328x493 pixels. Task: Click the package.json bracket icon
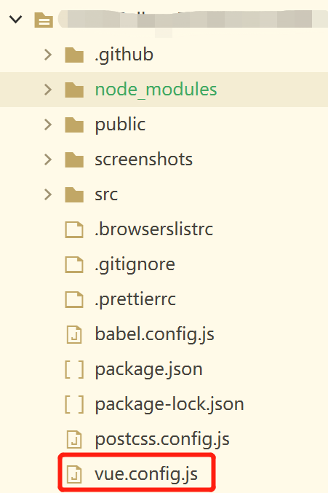pyautogui.click(x=74, y=369)
